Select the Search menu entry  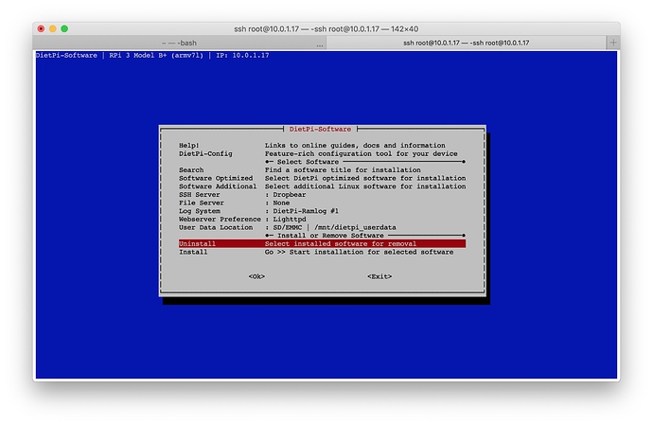tap(323, 170)
